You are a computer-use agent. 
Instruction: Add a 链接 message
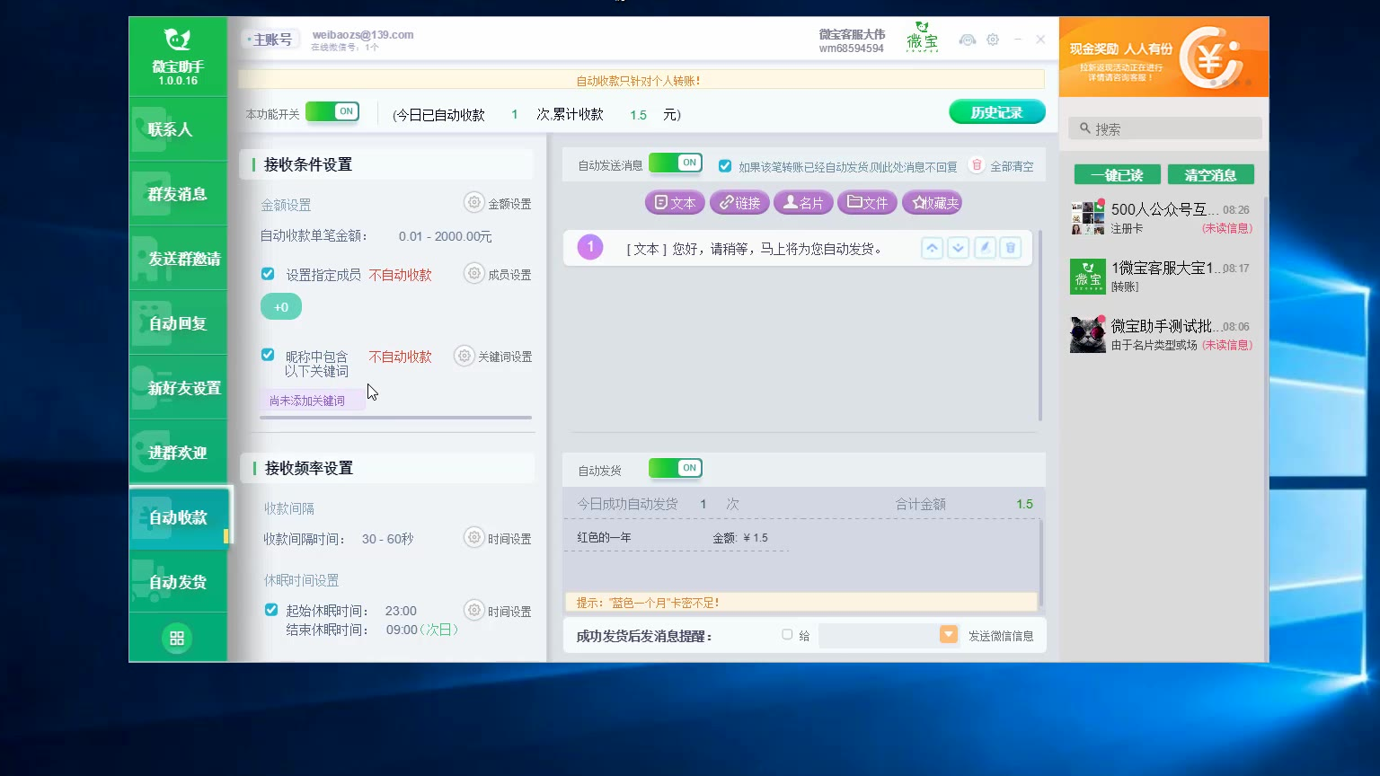[x=739, y=203]
